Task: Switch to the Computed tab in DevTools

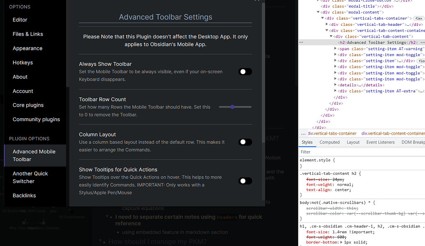Action: pyautogui.click(x=329, y=142)
